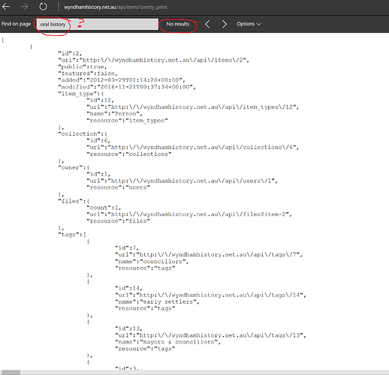
Task: Click the api/items/2 url line
Action: coord(154,60)
